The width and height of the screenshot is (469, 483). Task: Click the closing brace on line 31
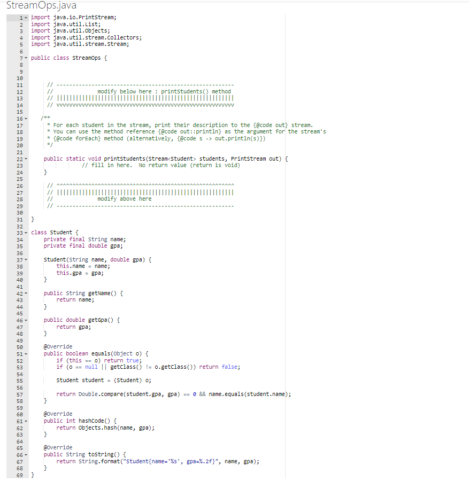[x=33, y=219]
